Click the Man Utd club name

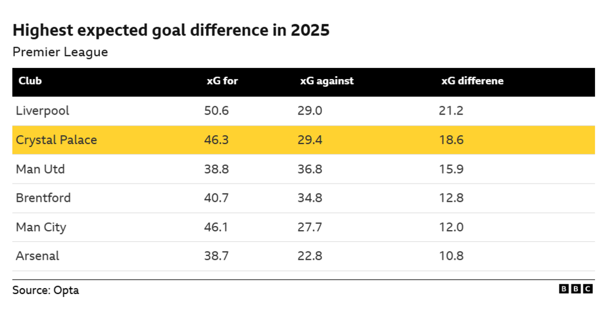click(40, 169)
